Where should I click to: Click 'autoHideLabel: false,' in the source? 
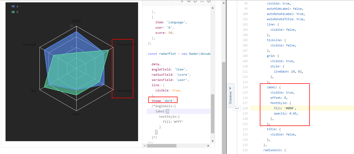(x=285, y=9)
